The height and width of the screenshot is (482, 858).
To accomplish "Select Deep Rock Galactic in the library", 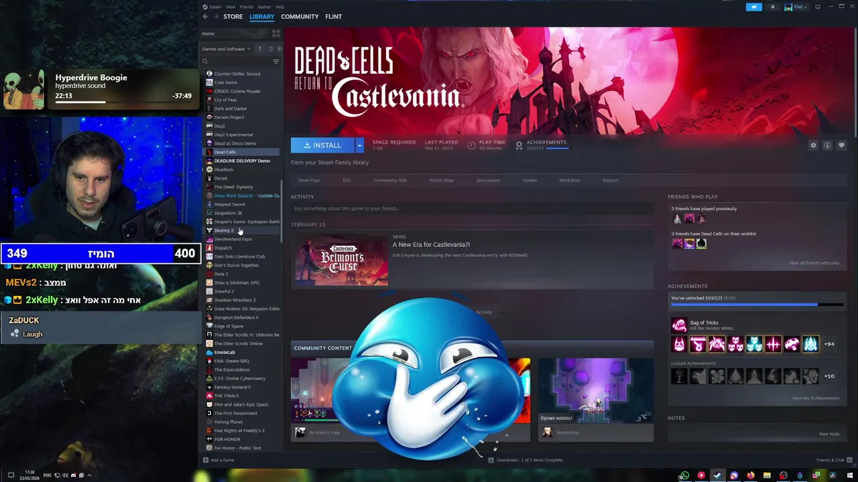I will (x=243, y=195).
